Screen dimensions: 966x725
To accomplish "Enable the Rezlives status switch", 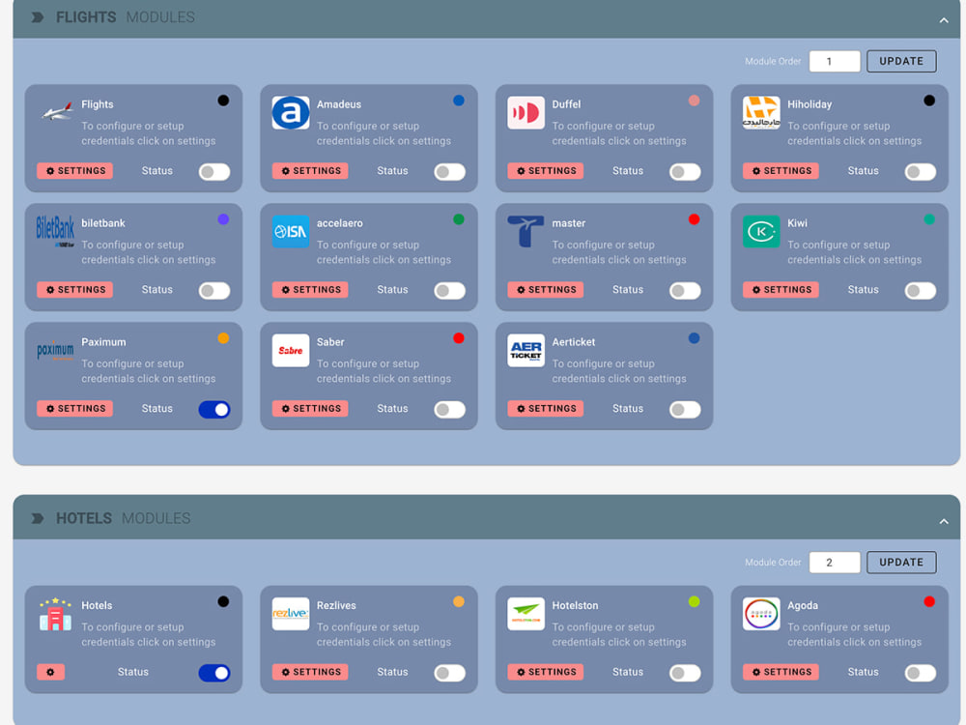I will [x=450, y=673].
